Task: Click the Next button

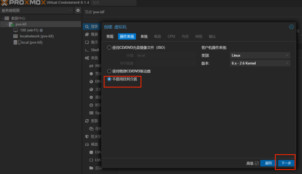Action: click(286, 163)
